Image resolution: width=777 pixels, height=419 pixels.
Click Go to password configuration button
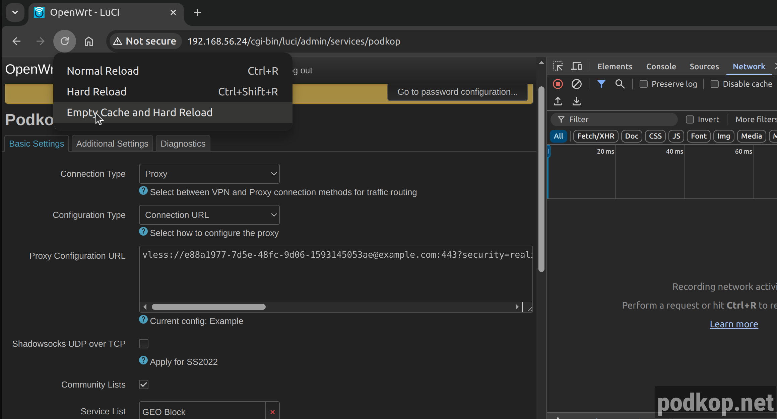tap(457, 92)
